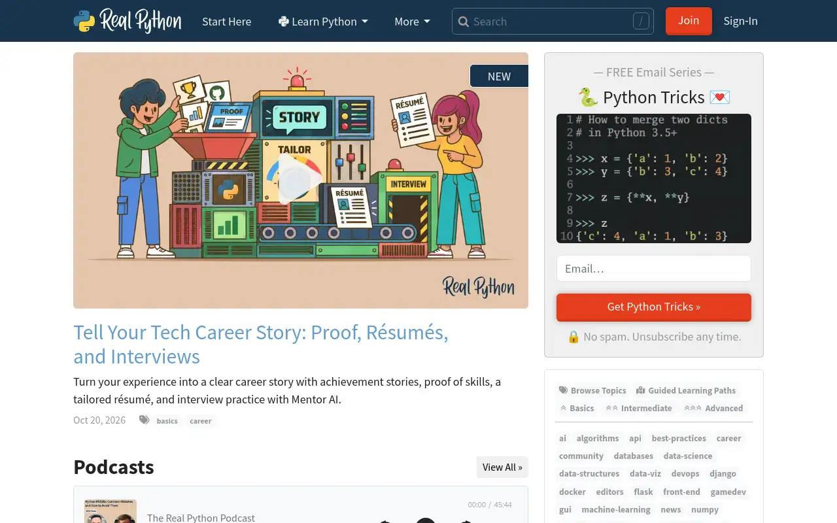Click the single chevron icon beside Basics level
This screenshot has height=523, width=837.
563,408
